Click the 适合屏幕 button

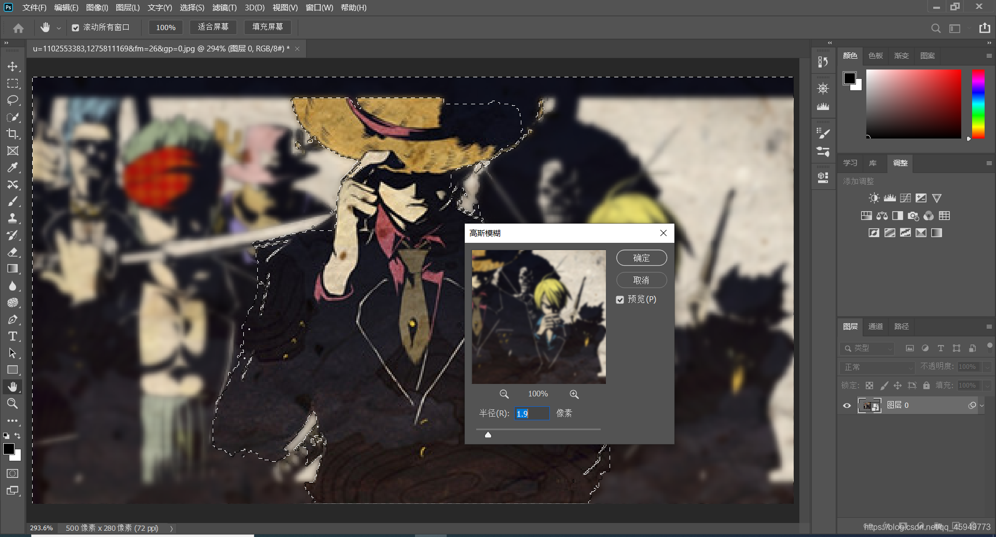coord(213,27)
